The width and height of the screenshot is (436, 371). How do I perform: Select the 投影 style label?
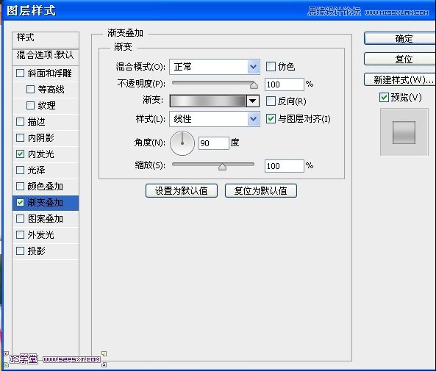36,251
